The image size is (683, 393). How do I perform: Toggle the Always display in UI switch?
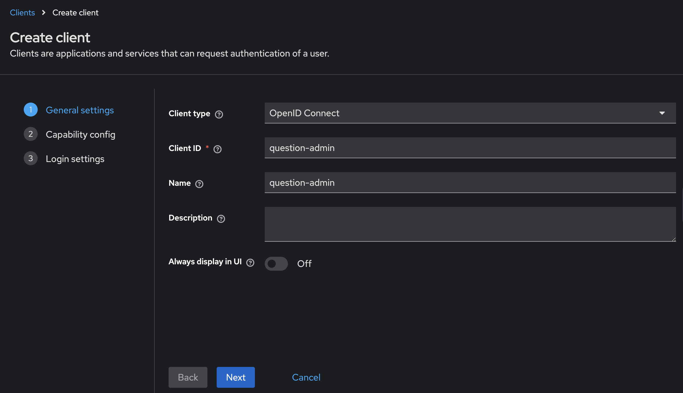[x=276, y=263]
